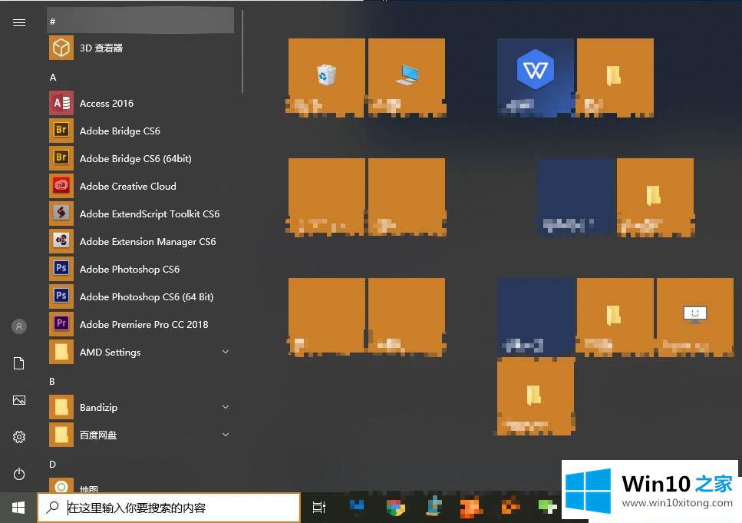Expand the Bandizip folder chevron
Screen dimensions: 742x523
[x=226, y=406]
